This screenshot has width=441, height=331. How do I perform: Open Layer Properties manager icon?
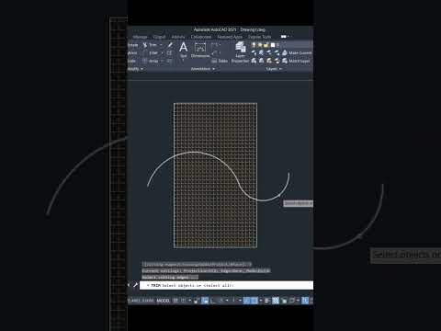coord(241,47)
